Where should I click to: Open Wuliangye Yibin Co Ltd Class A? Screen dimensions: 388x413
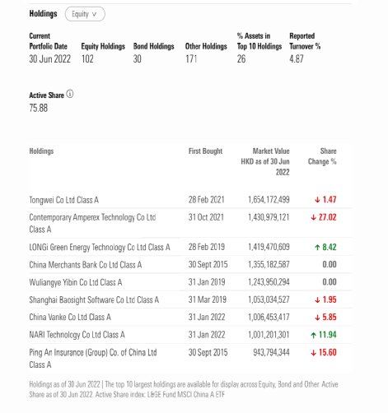pyautogui.click(x=76, y=282)
